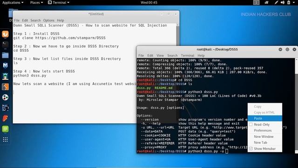The width and height of the screenshot is (298, 168).
Task: Toggle the Show Menubar checkbox
Action: pyautogui.click(x=251, y=148)
